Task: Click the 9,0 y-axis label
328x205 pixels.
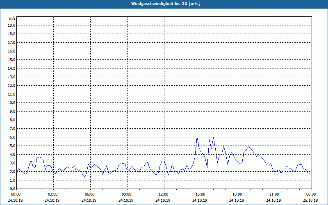Action: (13, 111)
